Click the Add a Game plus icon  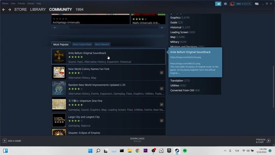5,141
